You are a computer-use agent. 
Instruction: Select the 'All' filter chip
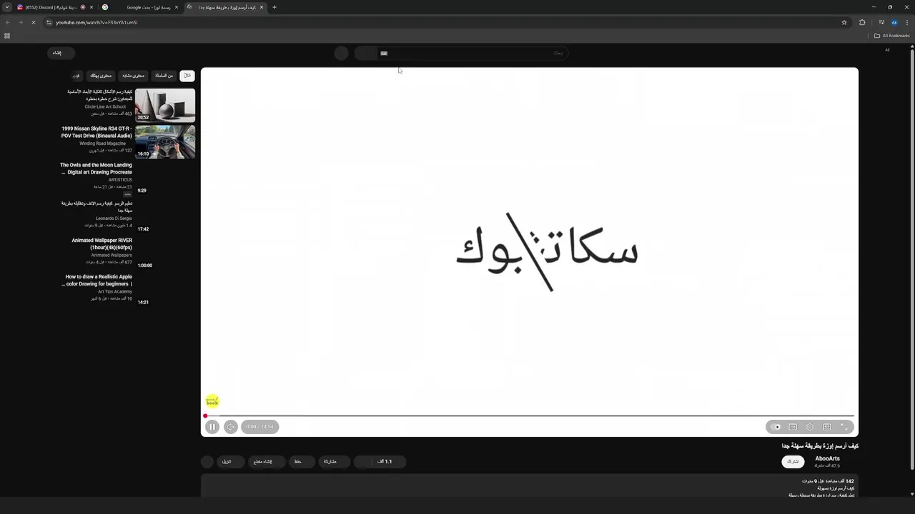pyautogui.click(x=187, y=76)
